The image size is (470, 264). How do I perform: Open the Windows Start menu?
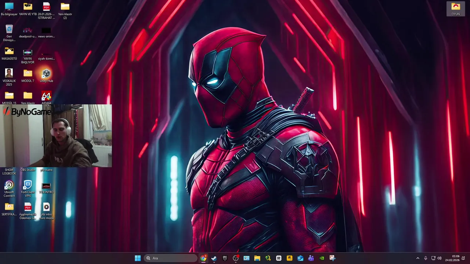138,258
